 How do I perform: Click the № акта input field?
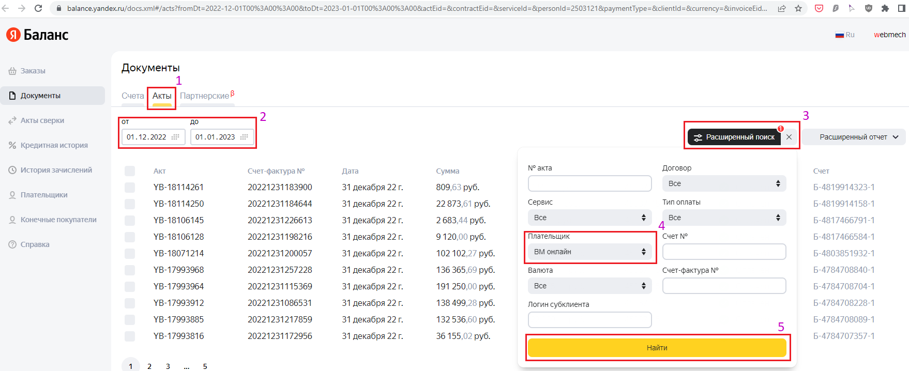tap(589, 183)
